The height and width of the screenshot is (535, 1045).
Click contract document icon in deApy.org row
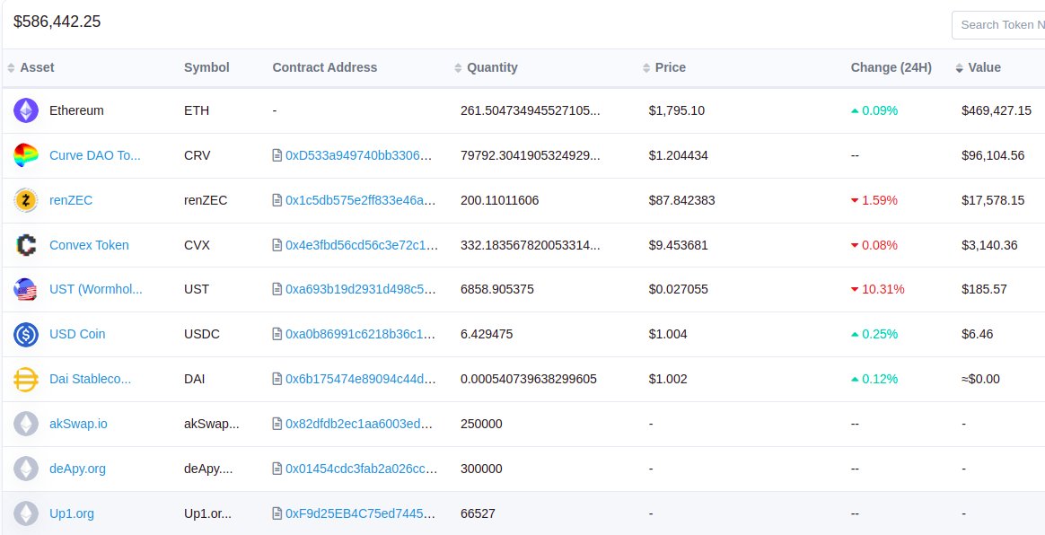[277, 469]
